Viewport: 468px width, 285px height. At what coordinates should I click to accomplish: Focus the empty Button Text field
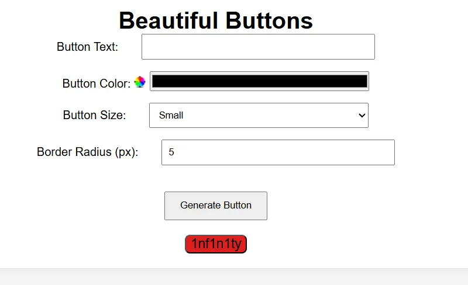[x=258, y=47]
